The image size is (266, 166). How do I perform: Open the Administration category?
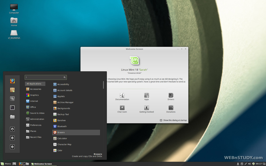click(x=35, y=119)
